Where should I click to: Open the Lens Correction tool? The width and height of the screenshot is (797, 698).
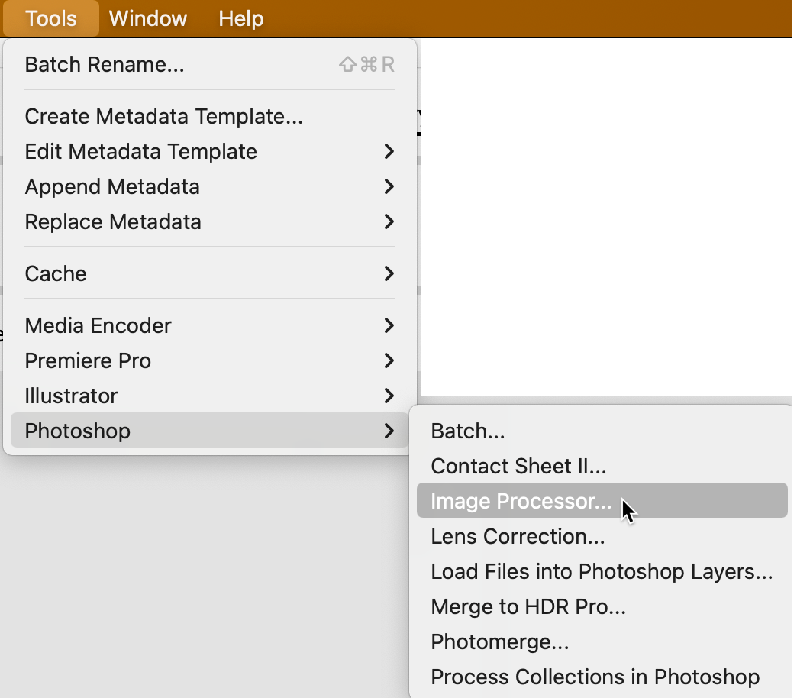tap(517, 536)
